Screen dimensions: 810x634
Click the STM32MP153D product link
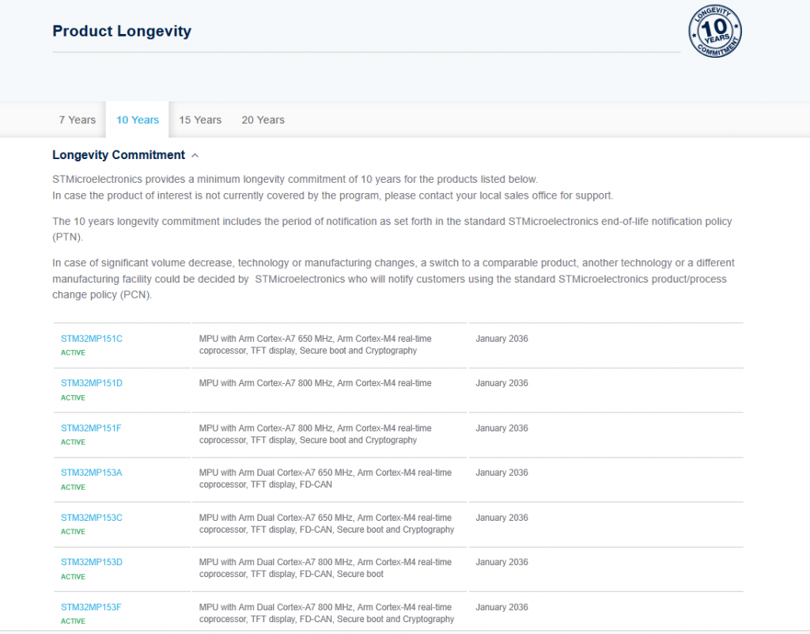tap(92, 562)
